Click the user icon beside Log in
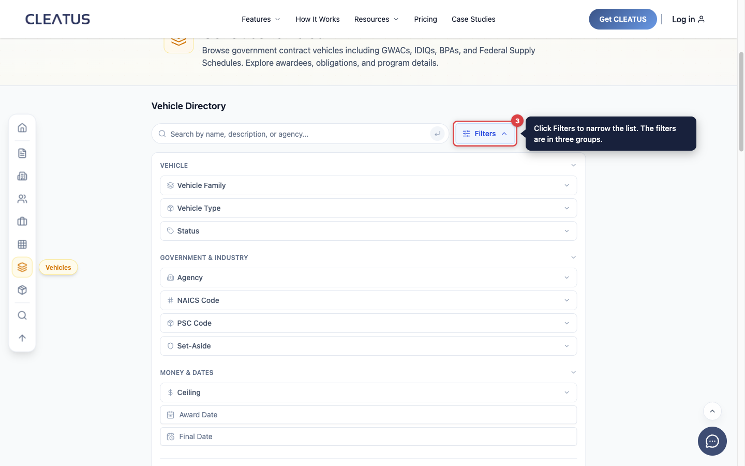 click(702, 19)
